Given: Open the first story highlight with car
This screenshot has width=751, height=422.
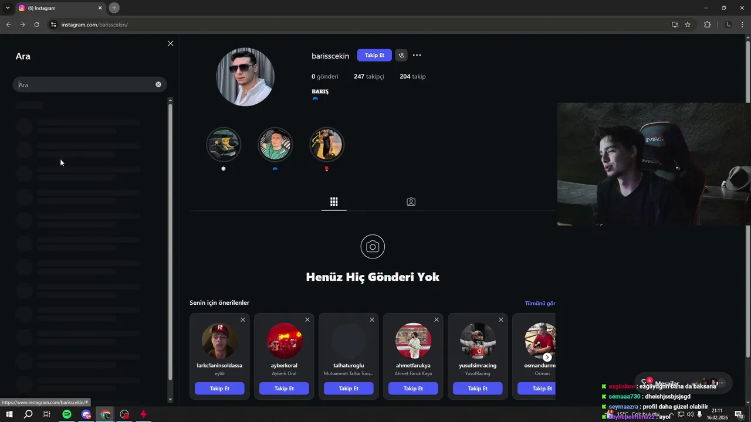Looking at the screenshot, I should (224, 144).
